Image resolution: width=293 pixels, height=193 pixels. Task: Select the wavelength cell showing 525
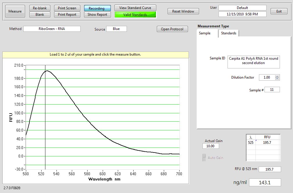coord(251,143)
